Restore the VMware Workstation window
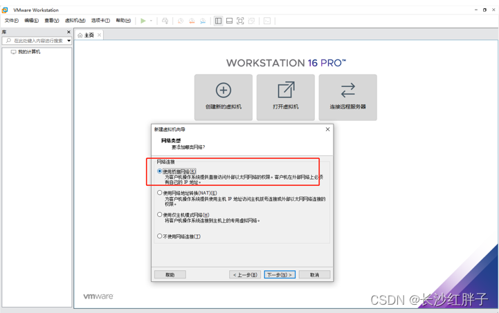Screen dimensions: 499x313 click(x=484, y=10)
